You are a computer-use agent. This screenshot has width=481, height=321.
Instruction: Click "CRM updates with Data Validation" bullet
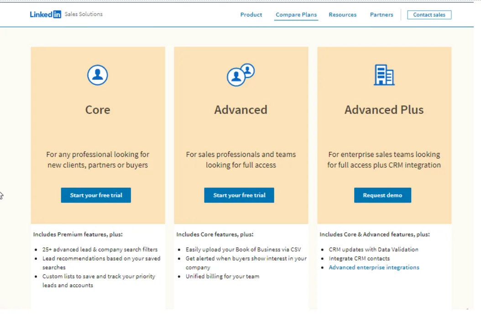point(374,249)
